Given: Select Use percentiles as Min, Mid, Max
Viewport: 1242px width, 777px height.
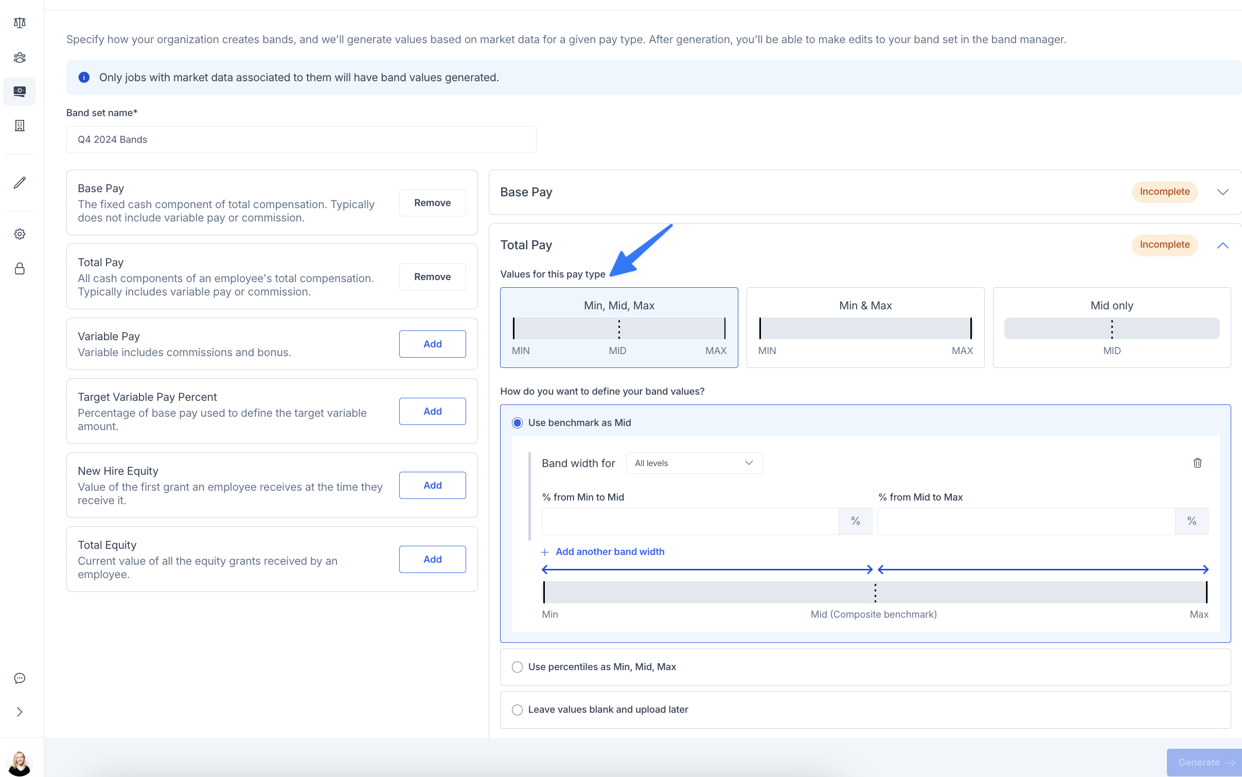Looking at the screenshot, I should tap(517, 667).
